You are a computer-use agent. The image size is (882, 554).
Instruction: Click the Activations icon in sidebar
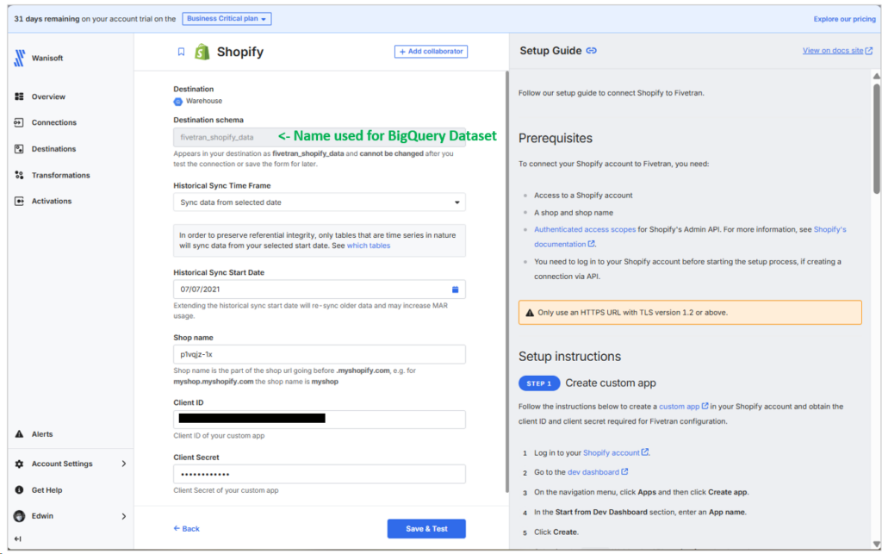[x=19, y=201]
